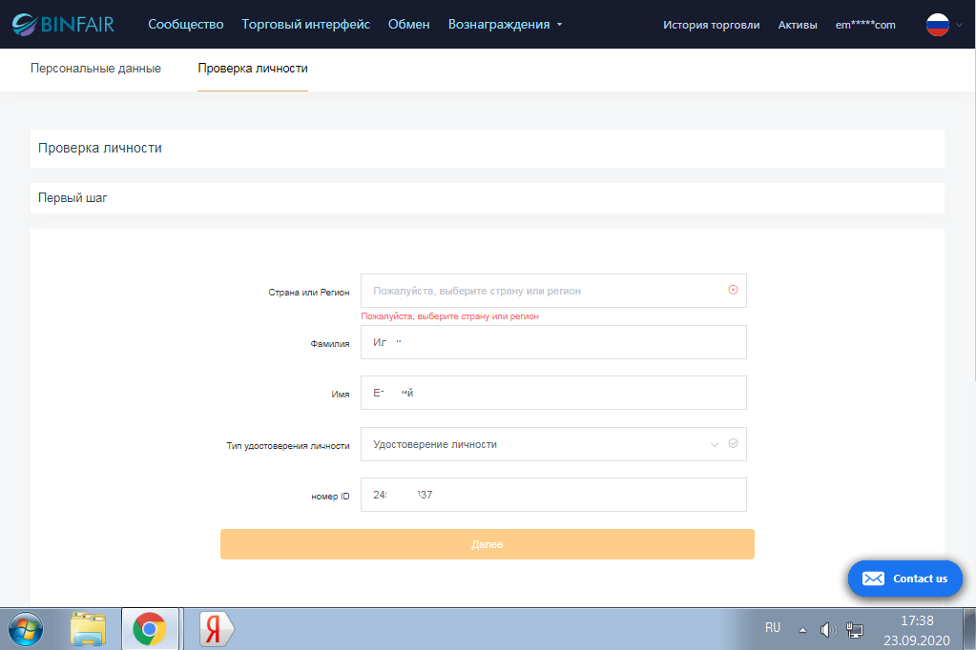Click the Windows Start button
976x650 pixels.
[x=26, y=629]
